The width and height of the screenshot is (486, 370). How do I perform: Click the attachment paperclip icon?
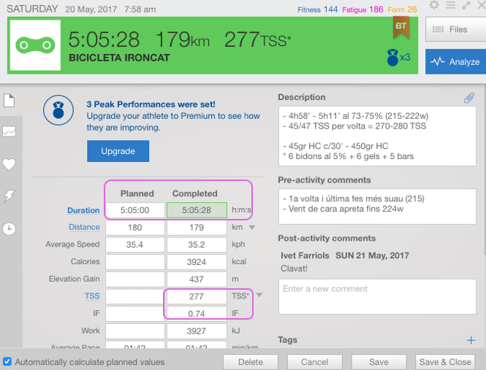coord(469,98)
